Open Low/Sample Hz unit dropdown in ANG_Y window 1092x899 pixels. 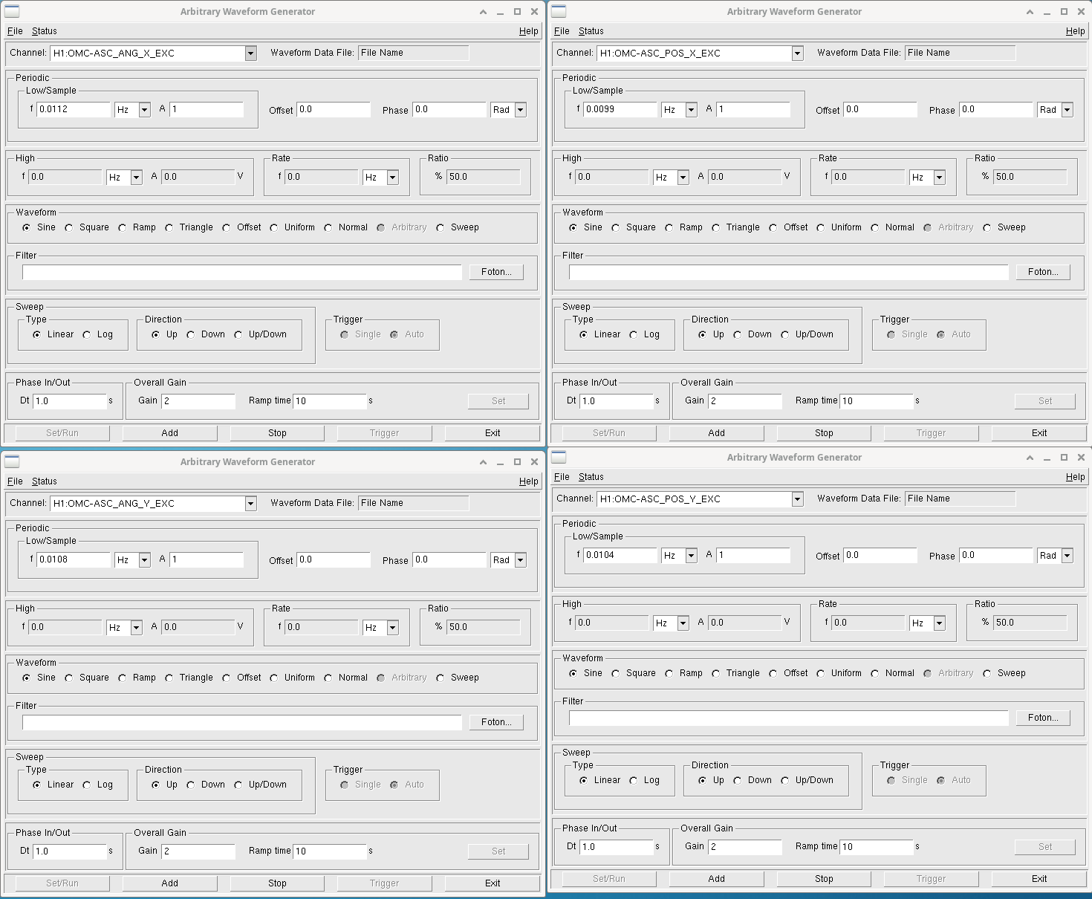pyautogui.click(x=144, y=560)
